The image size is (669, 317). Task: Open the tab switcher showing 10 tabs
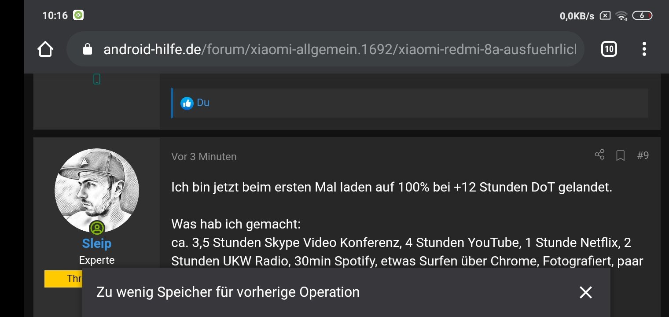[x=609, y=49]
